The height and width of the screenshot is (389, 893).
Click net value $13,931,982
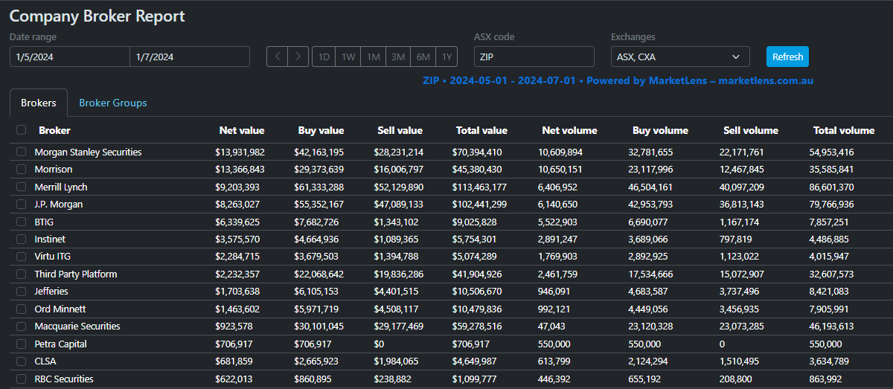240,152
